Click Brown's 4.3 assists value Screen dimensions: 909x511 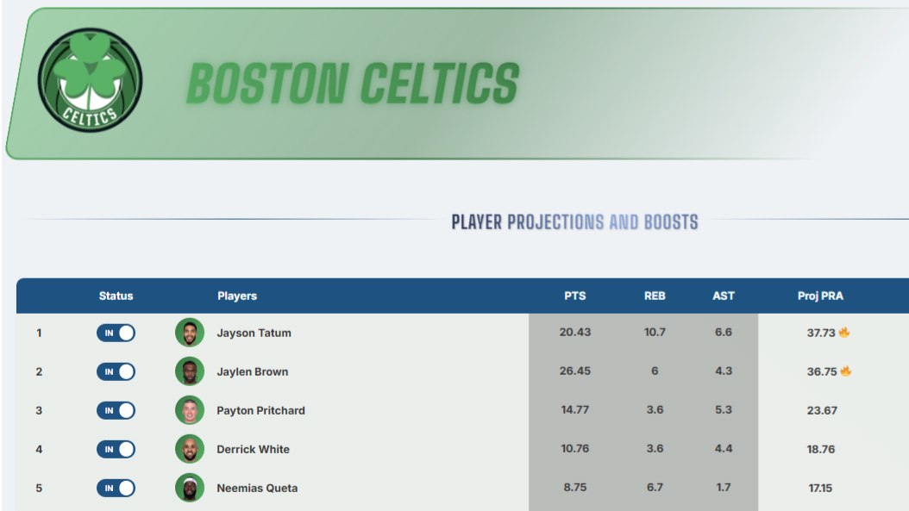tap(724, 371)
